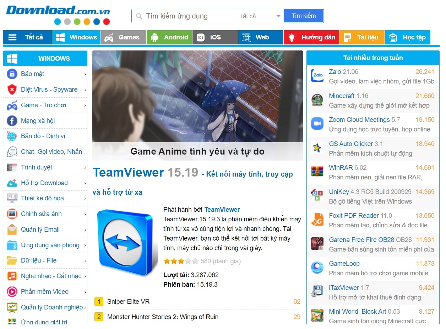This screenshot has width=446, height=329.
Task: Open Monster Hunter Stories 2 link
Action: coord(163,317)
